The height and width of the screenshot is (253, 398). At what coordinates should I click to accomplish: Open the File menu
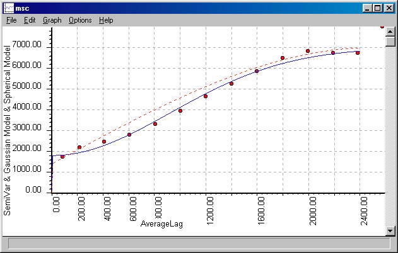(11, 20)
